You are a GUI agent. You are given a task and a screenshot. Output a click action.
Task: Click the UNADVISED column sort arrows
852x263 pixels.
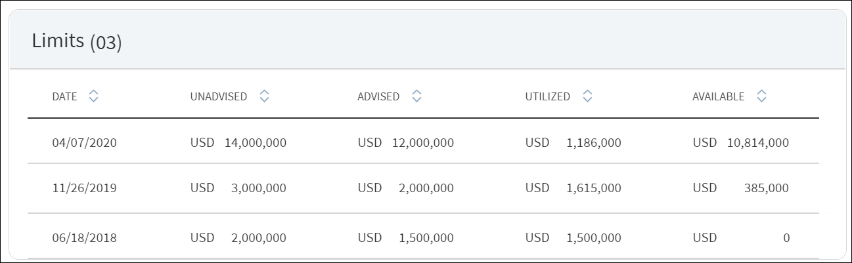264,96
